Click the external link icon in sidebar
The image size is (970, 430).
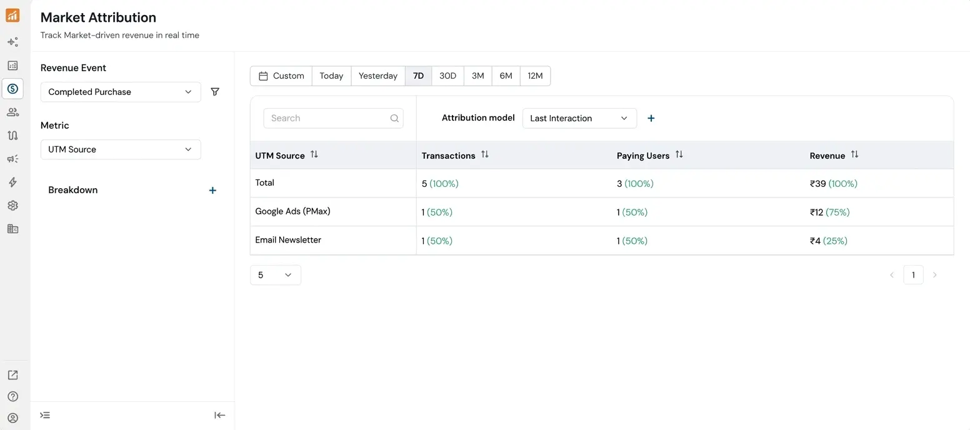coord(12,375)
